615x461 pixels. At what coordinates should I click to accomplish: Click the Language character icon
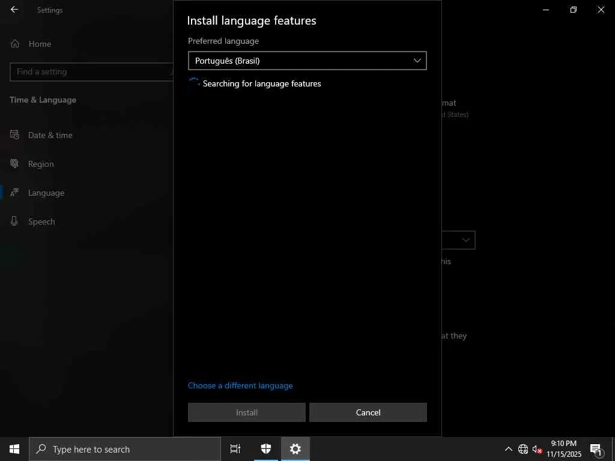[x=14, y=193]
